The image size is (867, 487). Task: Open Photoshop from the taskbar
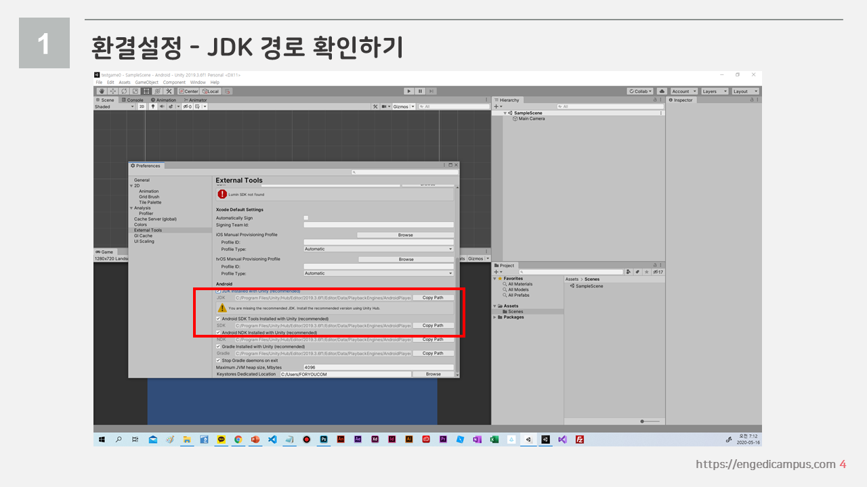coord(324,439)
